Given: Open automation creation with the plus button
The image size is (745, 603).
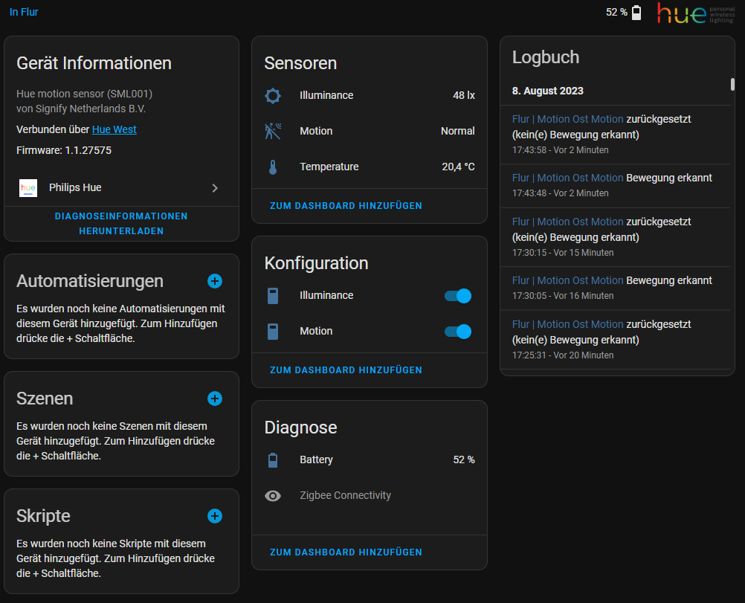Looking at the screenshot, I should point(215,281).
